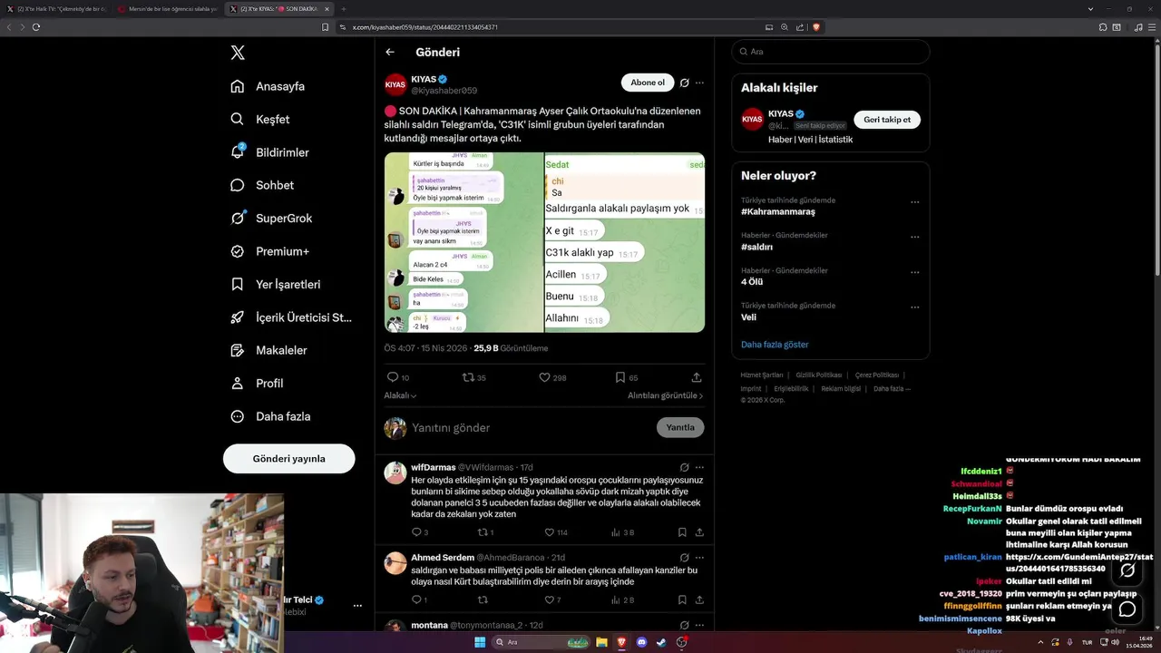This screenshot has width=1161, height=653.
Task: Open Windows Start menu
Action: tap(480, 642)
